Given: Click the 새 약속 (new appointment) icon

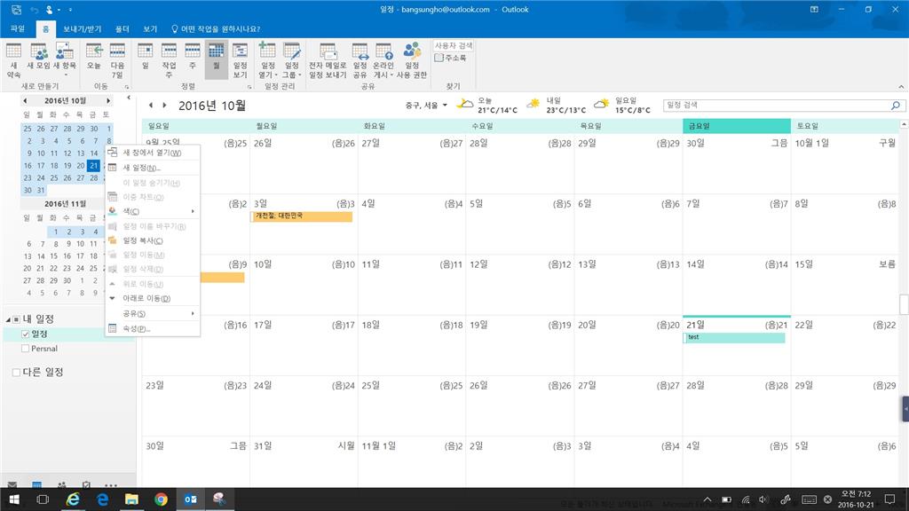Looking at the screenshot, I should click(14, 60).
